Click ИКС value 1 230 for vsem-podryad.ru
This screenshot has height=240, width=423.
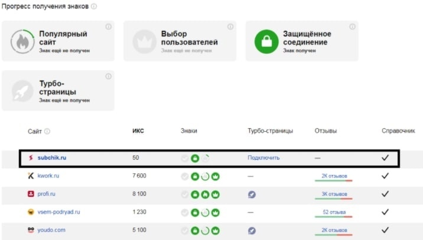click(x=139, y=212)
